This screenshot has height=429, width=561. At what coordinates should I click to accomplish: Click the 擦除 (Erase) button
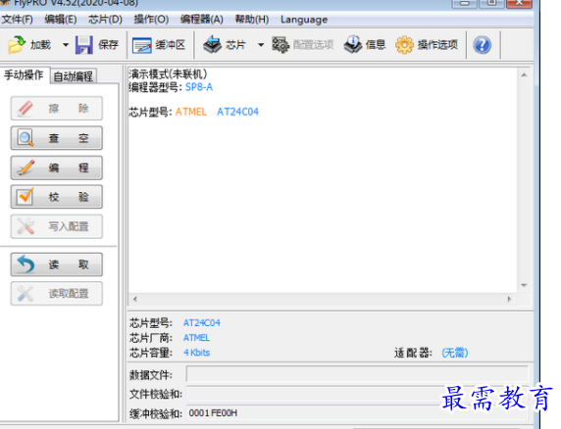point(57,109)
